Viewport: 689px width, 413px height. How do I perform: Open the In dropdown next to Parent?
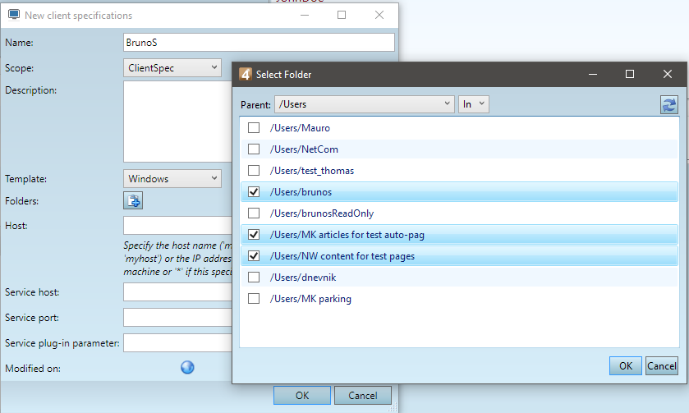(x=474, y=104)
